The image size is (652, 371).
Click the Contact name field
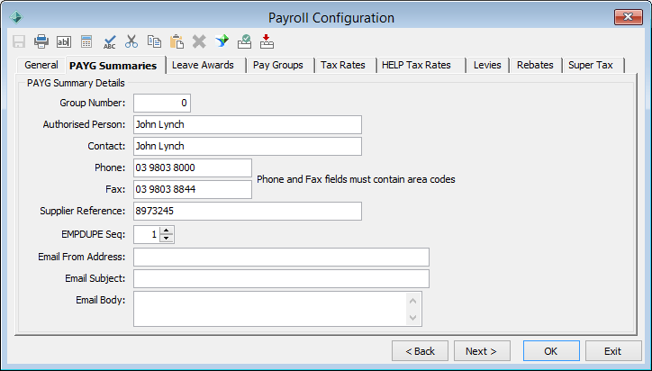pos(248,147)
